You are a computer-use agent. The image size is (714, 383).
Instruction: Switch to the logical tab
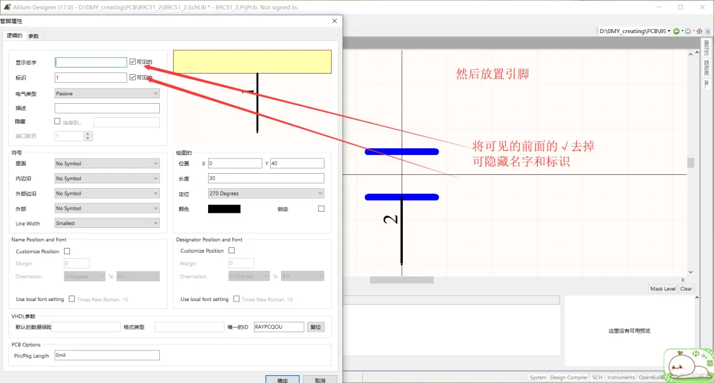pyautogui.click(x=14, y=36)
